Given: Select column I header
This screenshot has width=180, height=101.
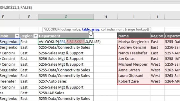Looking at the screenshot, I should [134, 17].
